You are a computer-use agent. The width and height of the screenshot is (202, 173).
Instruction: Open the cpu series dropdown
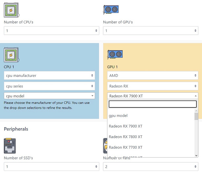[x=50, y=86]
